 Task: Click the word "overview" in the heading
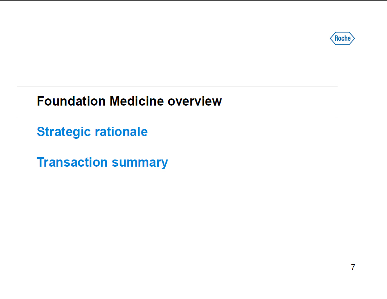[195, 101]
